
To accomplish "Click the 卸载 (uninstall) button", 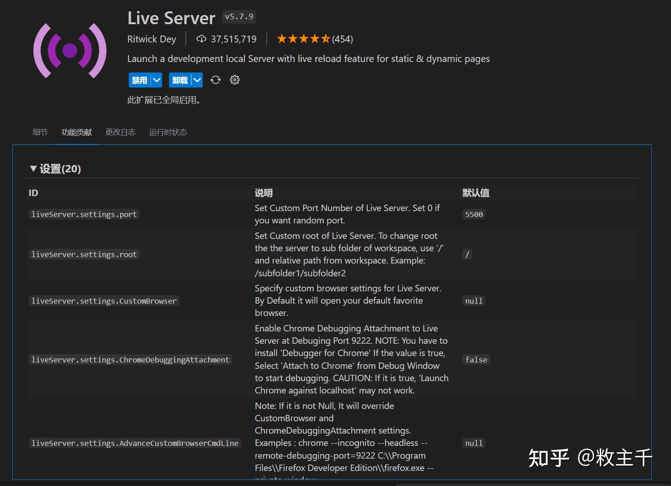I will click(180, 80).
